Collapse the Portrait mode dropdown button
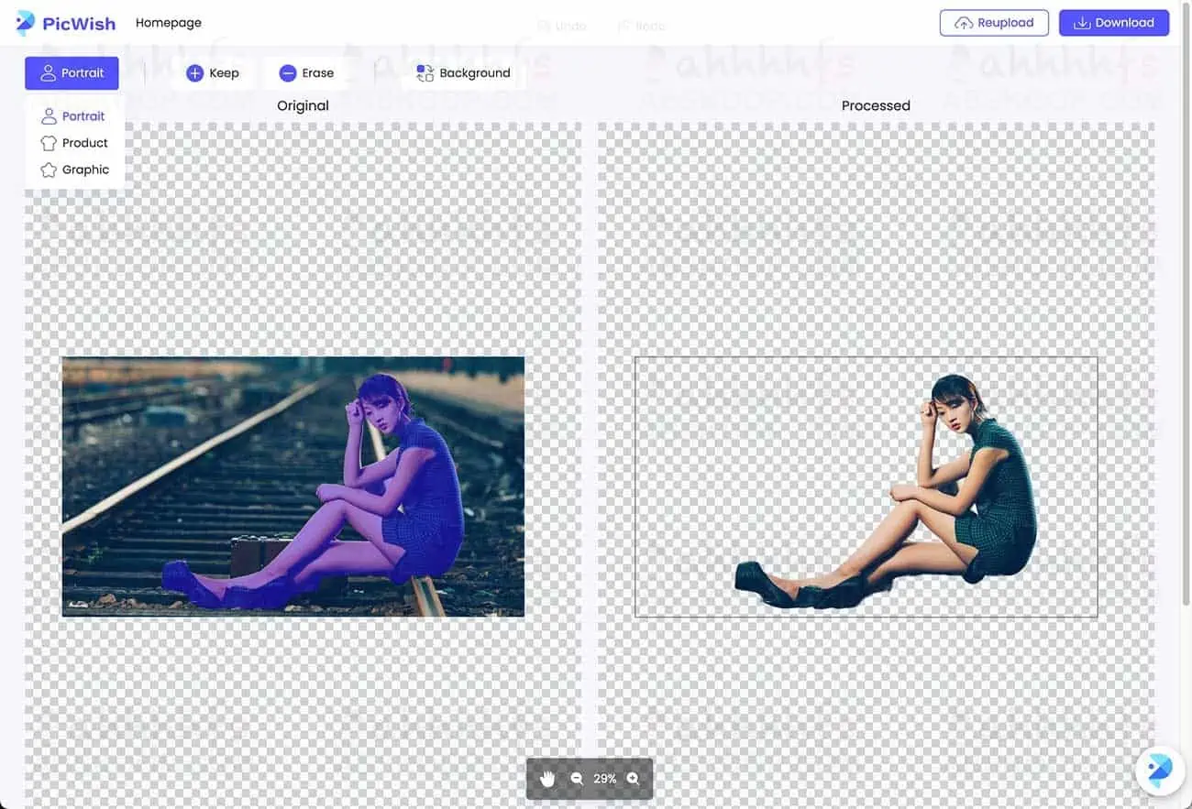This screenshot has height=809, width=1192. 72,73
